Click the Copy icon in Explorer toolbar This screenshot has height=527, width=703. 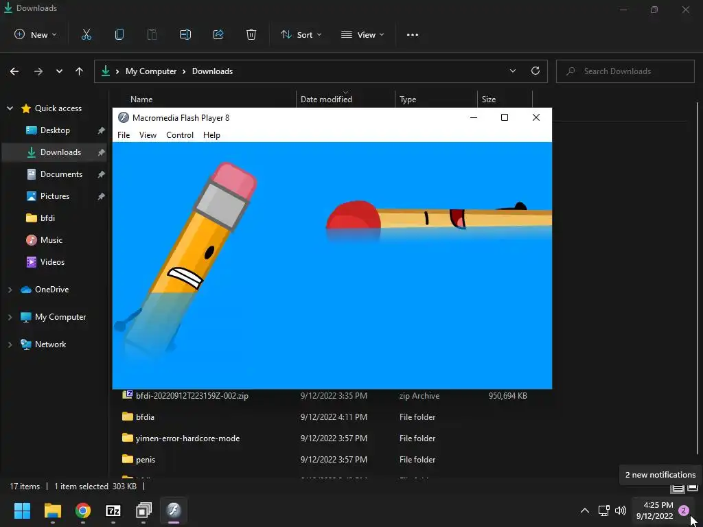119,34
